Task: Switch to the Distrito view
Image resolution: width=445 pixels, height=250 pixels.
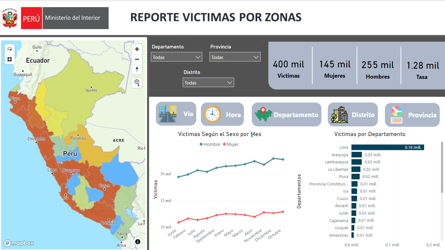Action: click(353, 115)
